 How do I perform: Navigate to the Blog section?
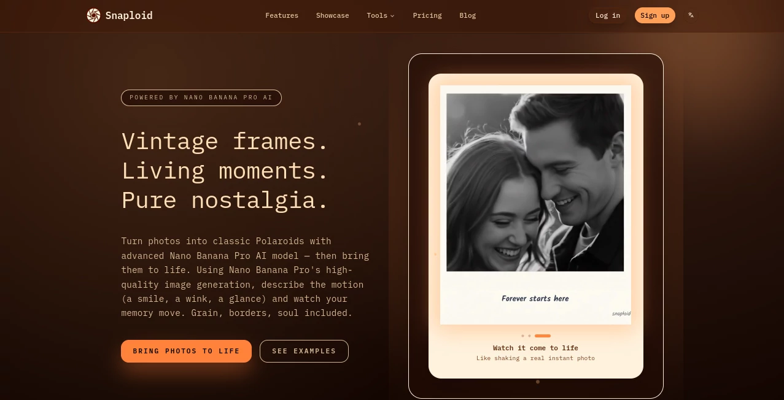(x=468, y=15)
